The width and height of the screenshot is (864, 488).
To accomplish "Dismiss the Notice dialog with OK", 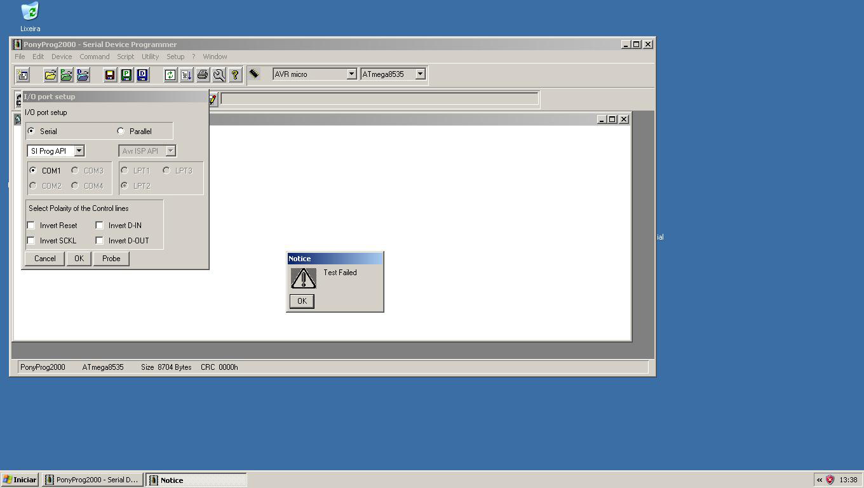I will coord(302,301).
